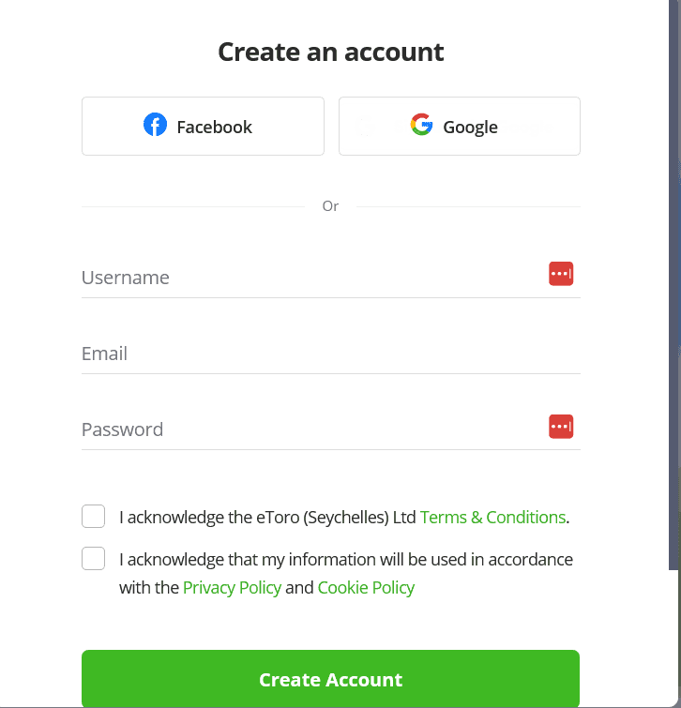This screenshot has width=681, height=708.
Task: Sign up using the Facebook button
Action: 203,126
